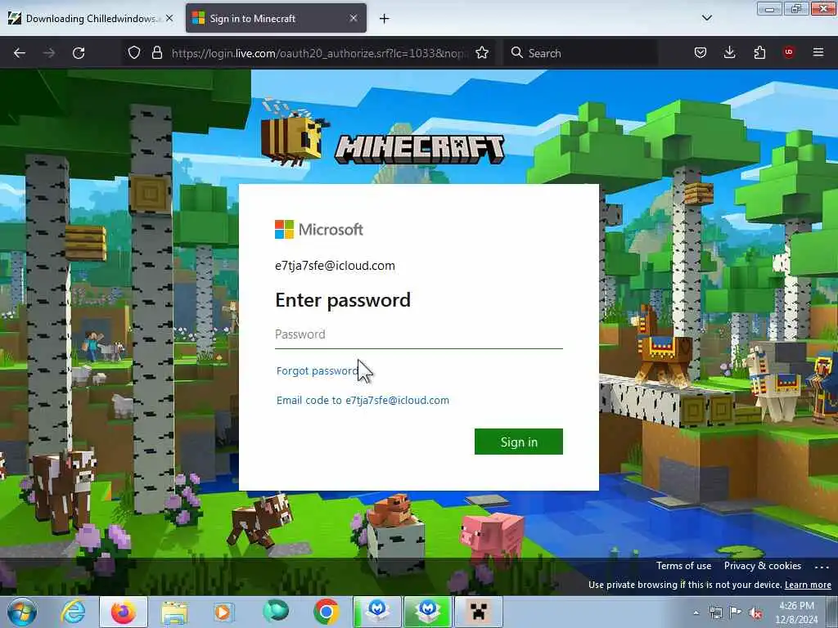This screenshot has height=628, width=838.
Task: Close the Downloading Chilledwindows tab
Action: point(169,18)
